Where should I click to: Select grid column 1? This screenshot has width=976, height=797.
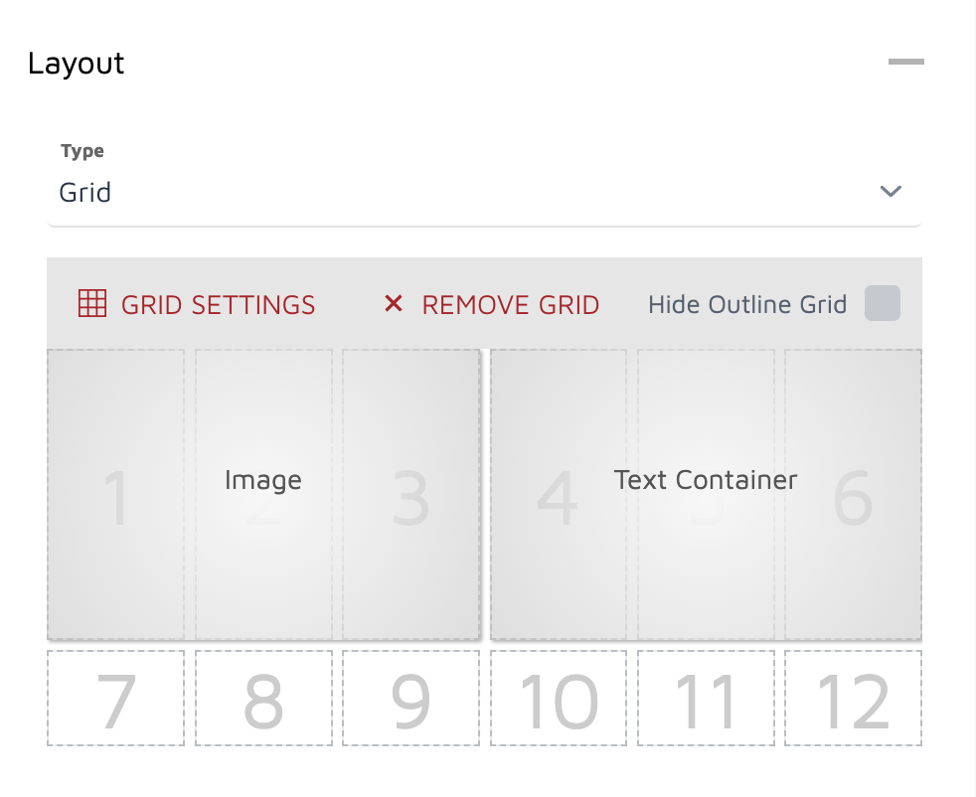[x=115, y=492]
